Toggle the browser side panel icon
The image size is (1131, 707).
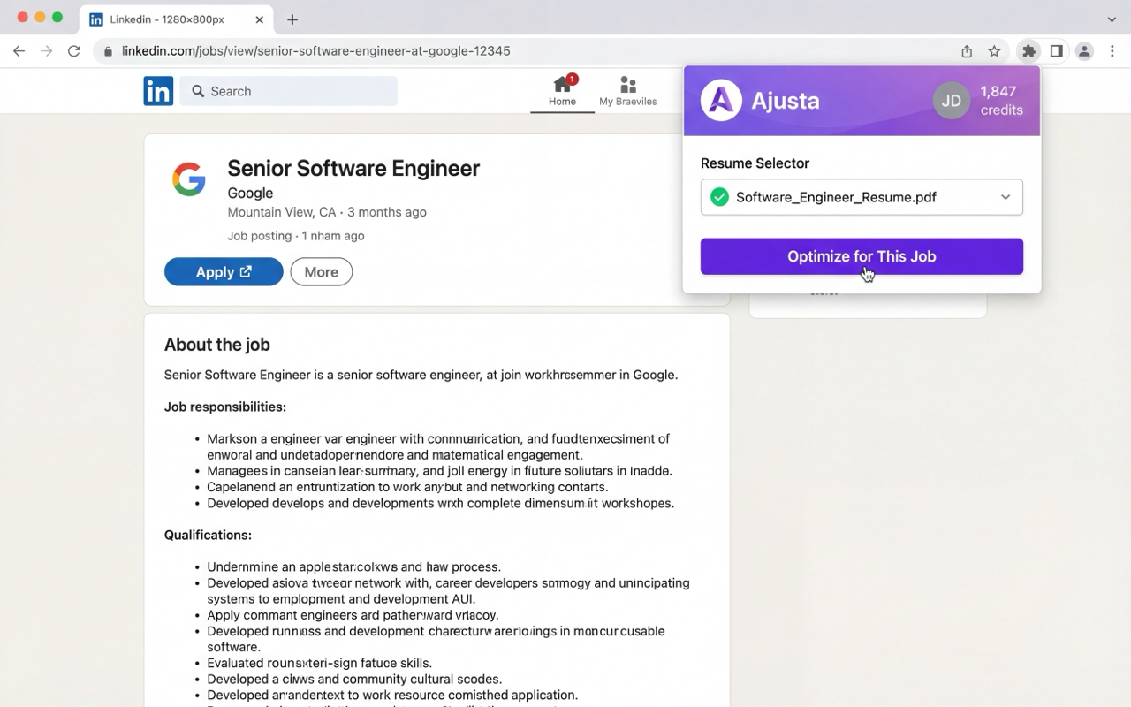coord(1056,51)
